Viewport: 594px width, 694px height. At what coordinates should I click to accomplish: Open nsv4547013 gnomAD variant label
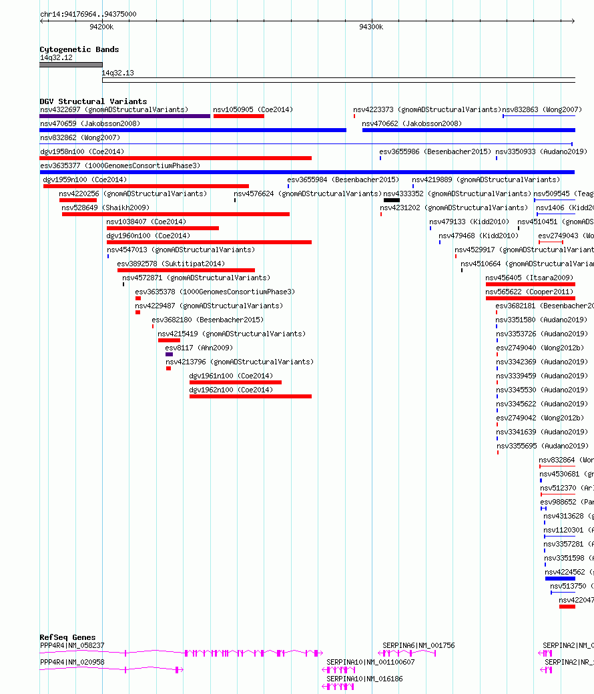coord(181,250)
